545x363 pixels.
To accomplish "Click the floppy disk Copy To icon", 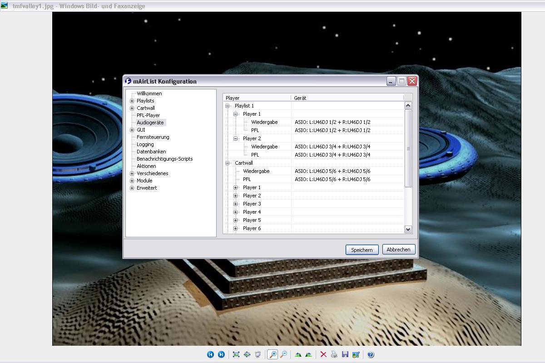I will [x=345, y=354].
